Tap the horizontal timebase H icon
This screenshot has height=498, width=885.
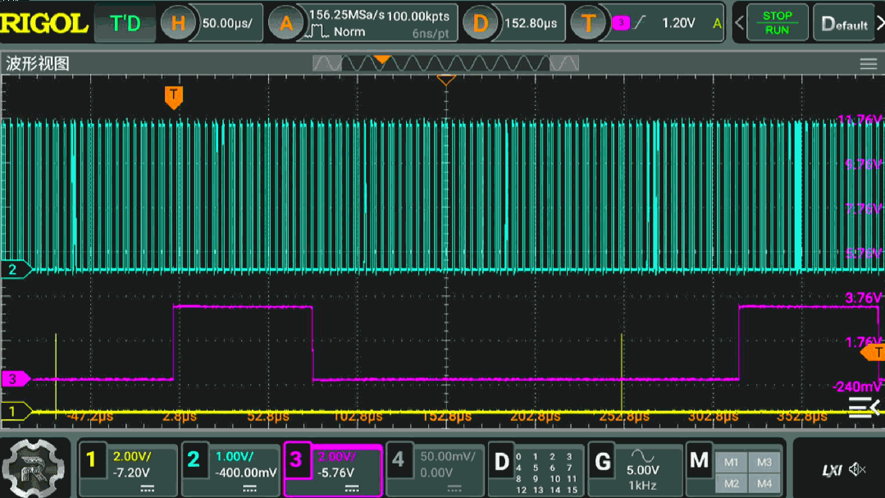click(x=178, y=23)
